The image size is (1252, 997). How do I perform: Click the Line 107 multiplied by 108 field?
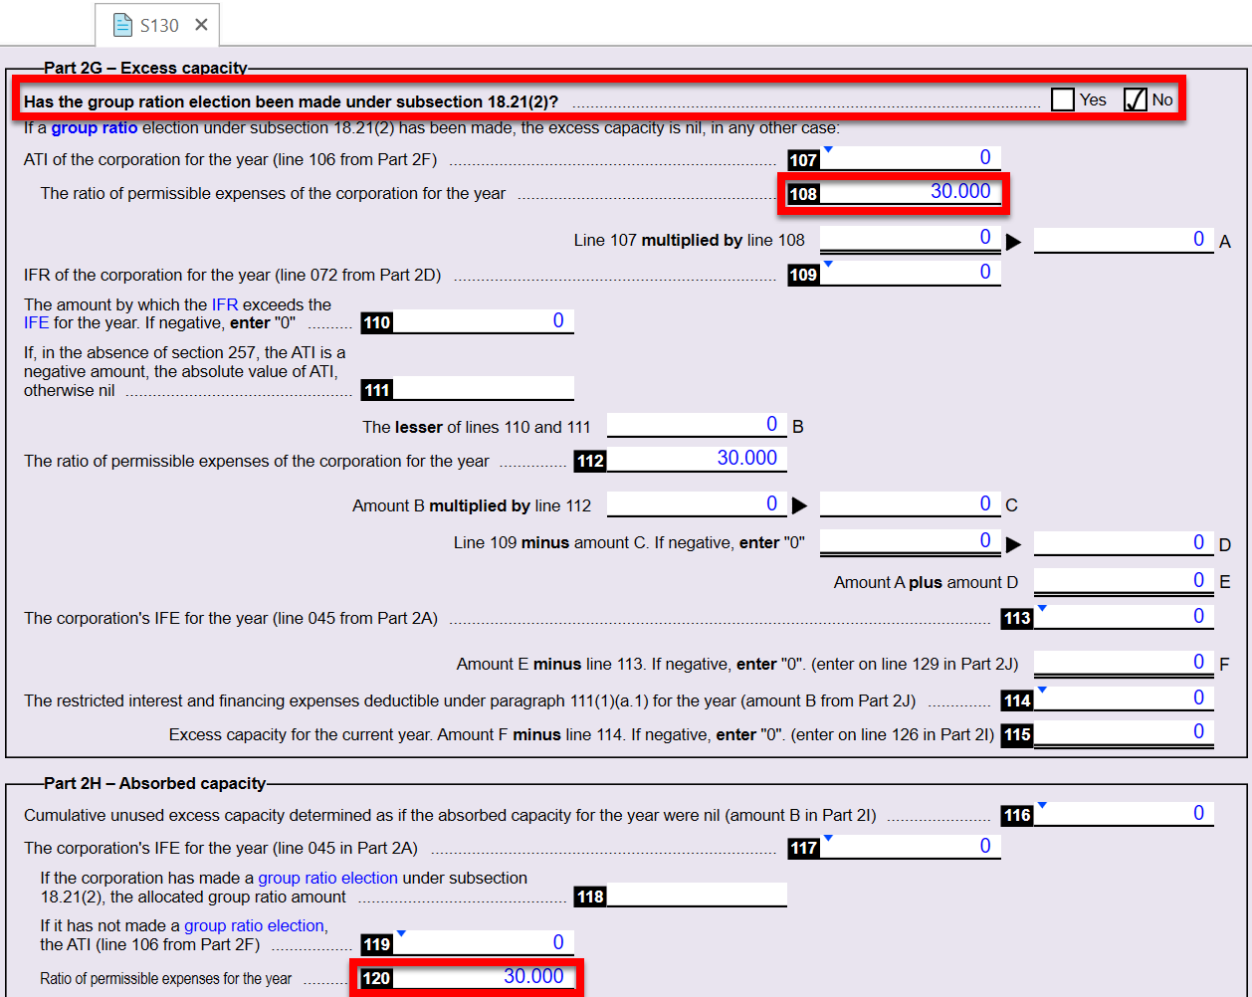pyautogui.click(x=910, y=239)
